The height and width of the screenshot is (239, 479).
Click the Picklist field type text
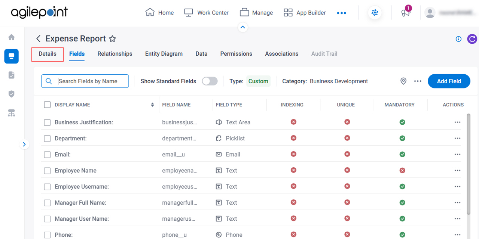pos(235,138)
